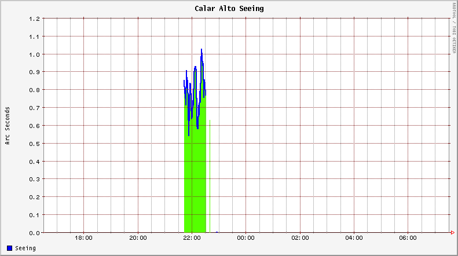
Task: Click the '00:00' time axis label
Action: pos(246,238)
